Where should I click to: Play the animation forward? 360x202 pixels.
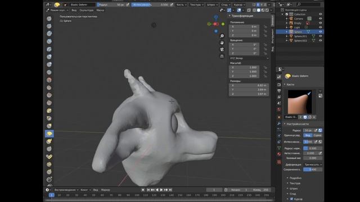tap(161, 190)
